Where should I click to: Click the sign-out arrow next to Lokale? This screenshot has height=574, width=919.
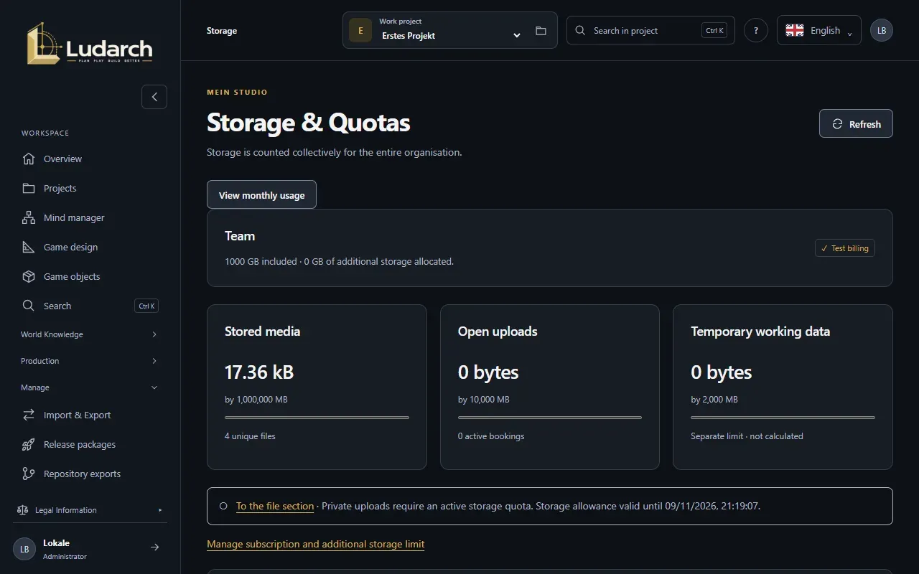click(x=154, y=547)
